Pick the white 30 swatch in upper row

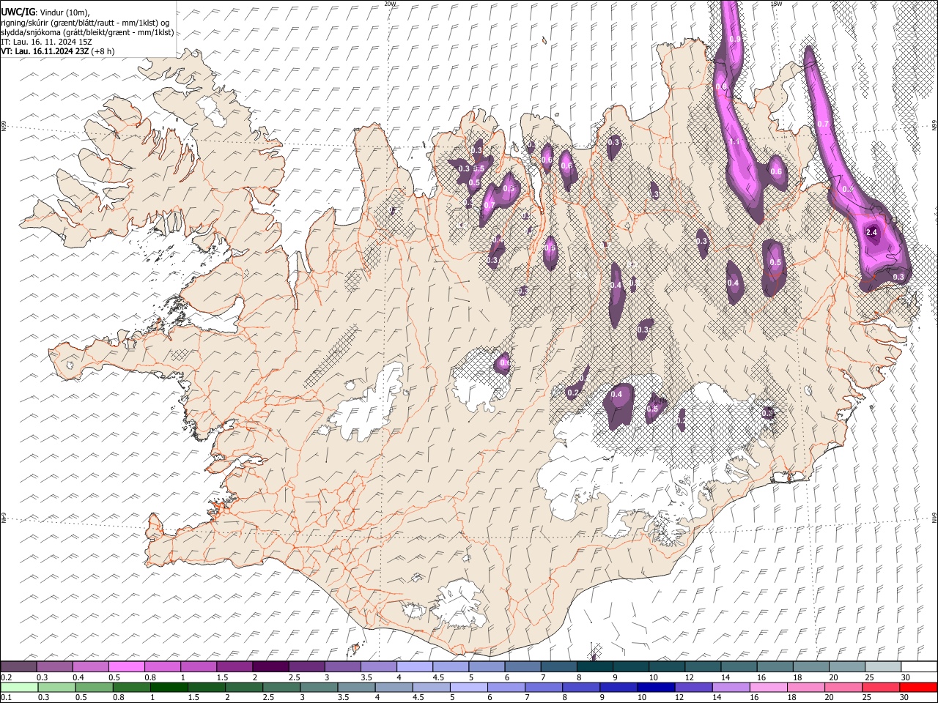click(920, 666)
